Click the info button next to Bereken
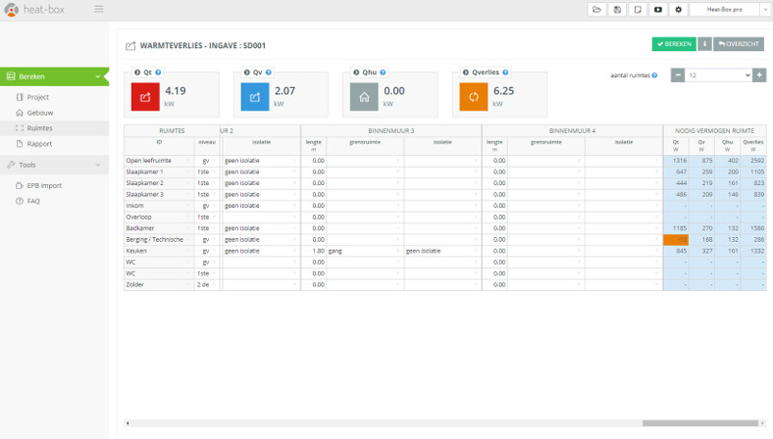The height and width of the screenshot is (439, 773). point(704,44)
